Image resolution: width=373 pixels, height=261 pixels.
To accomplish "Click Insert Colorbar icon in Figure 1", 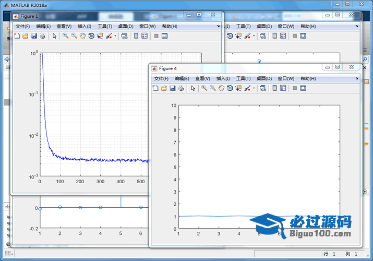I will pos(136,36).
